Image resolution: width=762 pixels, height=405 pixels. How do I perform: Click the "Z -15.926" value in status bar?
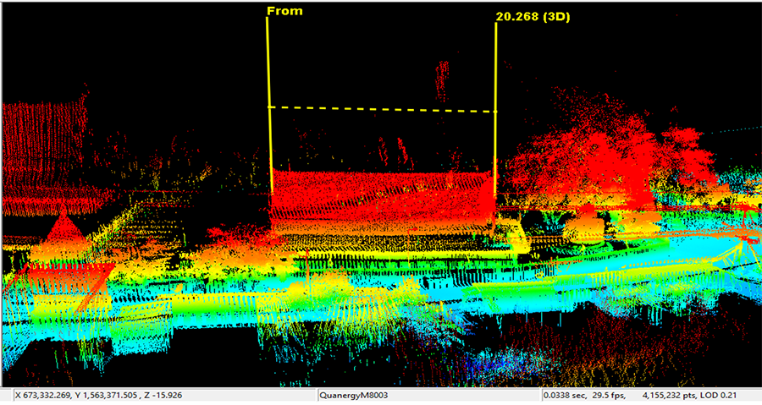163,396
